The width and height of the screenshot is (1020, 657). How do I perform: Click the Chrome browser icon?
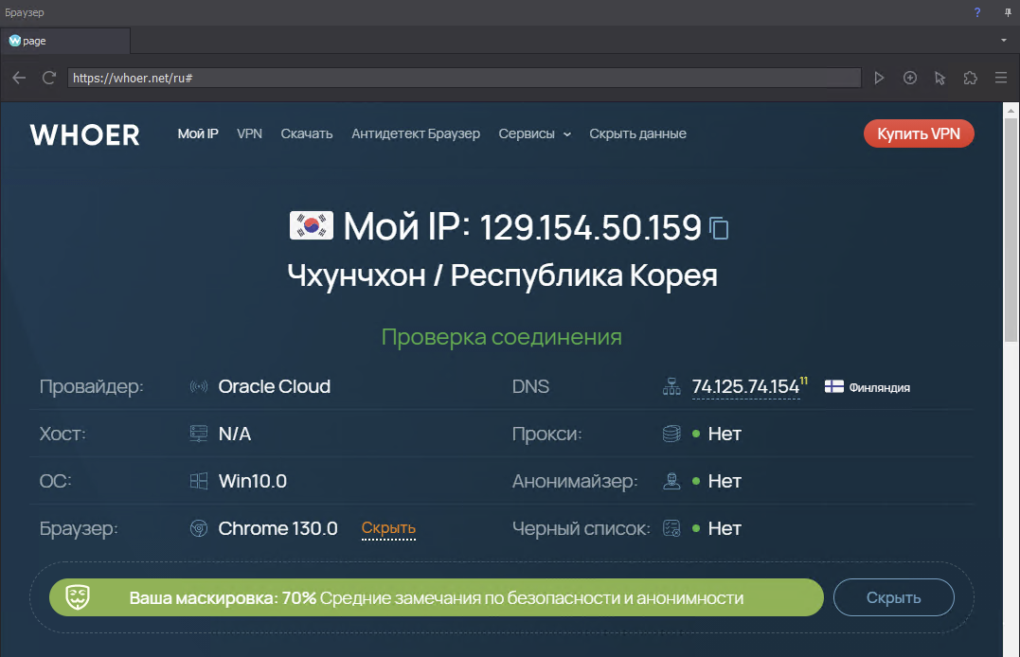point(198,528)
